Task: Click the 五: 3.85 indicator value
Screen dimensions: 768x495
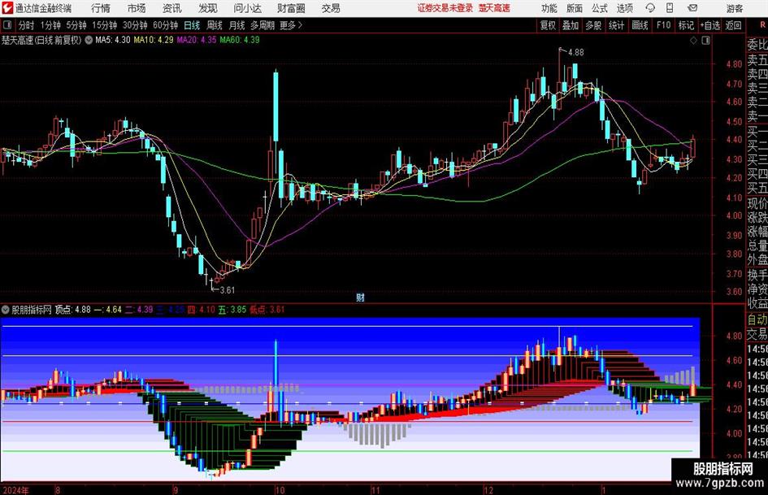Action: pos(232,310)
